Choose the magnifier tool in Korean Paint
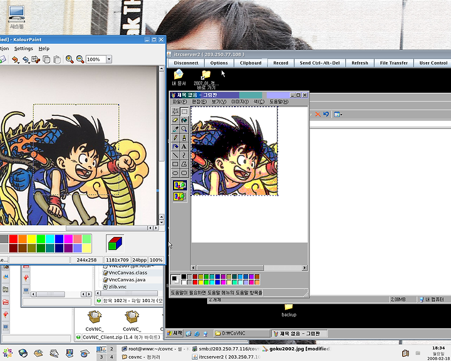Screen dimensions: 451x361 coord(184,129)
